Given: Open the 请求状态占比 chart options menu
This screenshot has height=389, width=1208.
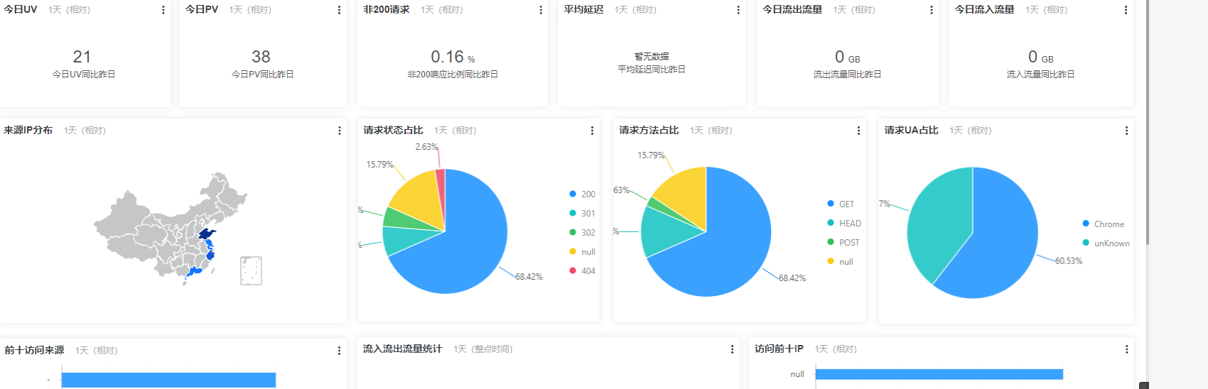Looking at the screenshot, I should pos(592,131).
